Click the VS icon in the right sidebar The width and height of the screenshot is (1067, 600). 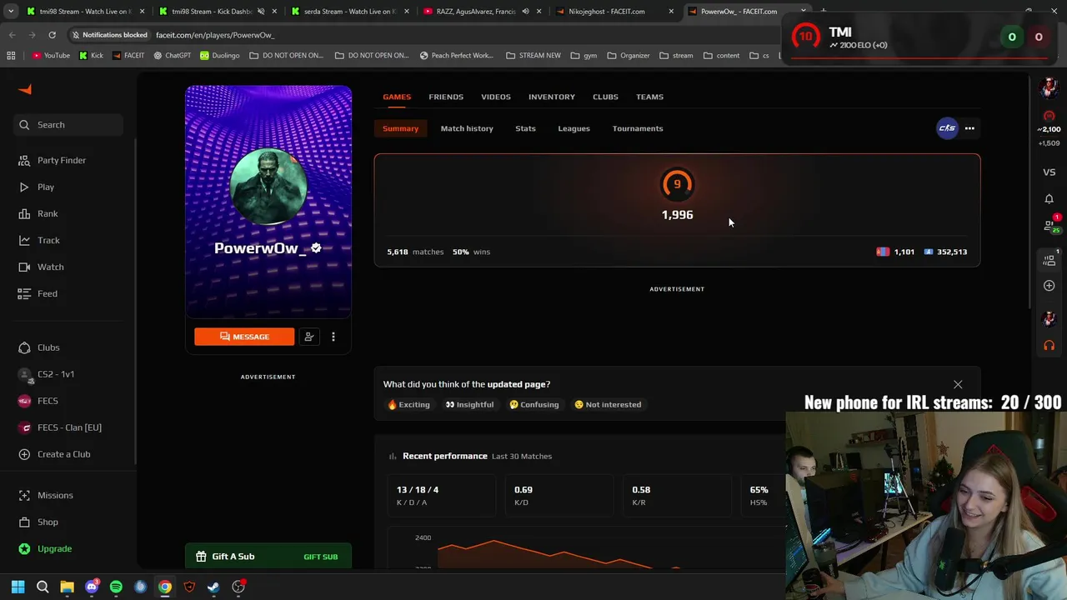pos(1049,172)
